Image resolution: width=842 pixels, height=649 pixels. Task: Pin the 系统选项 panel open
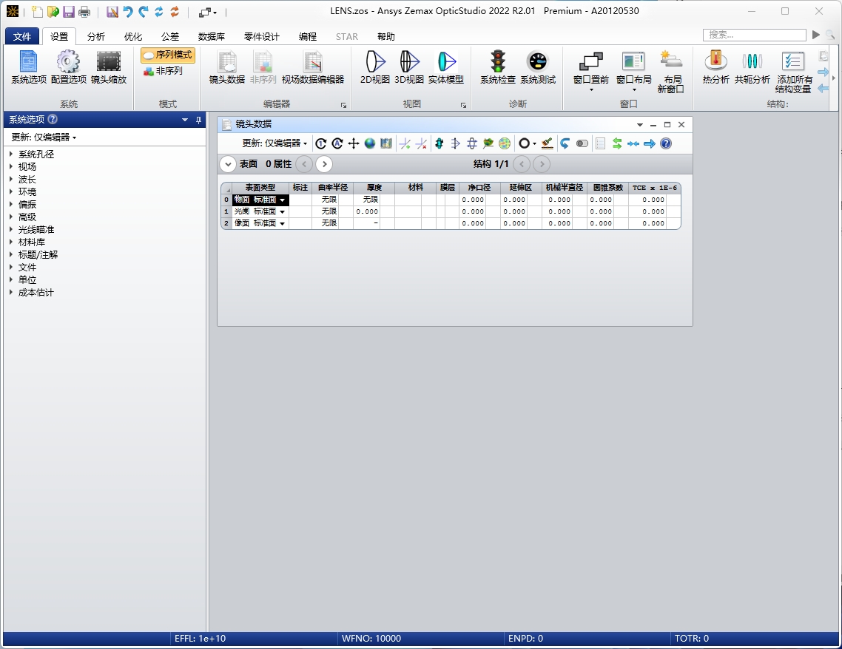tap(198, 119)
